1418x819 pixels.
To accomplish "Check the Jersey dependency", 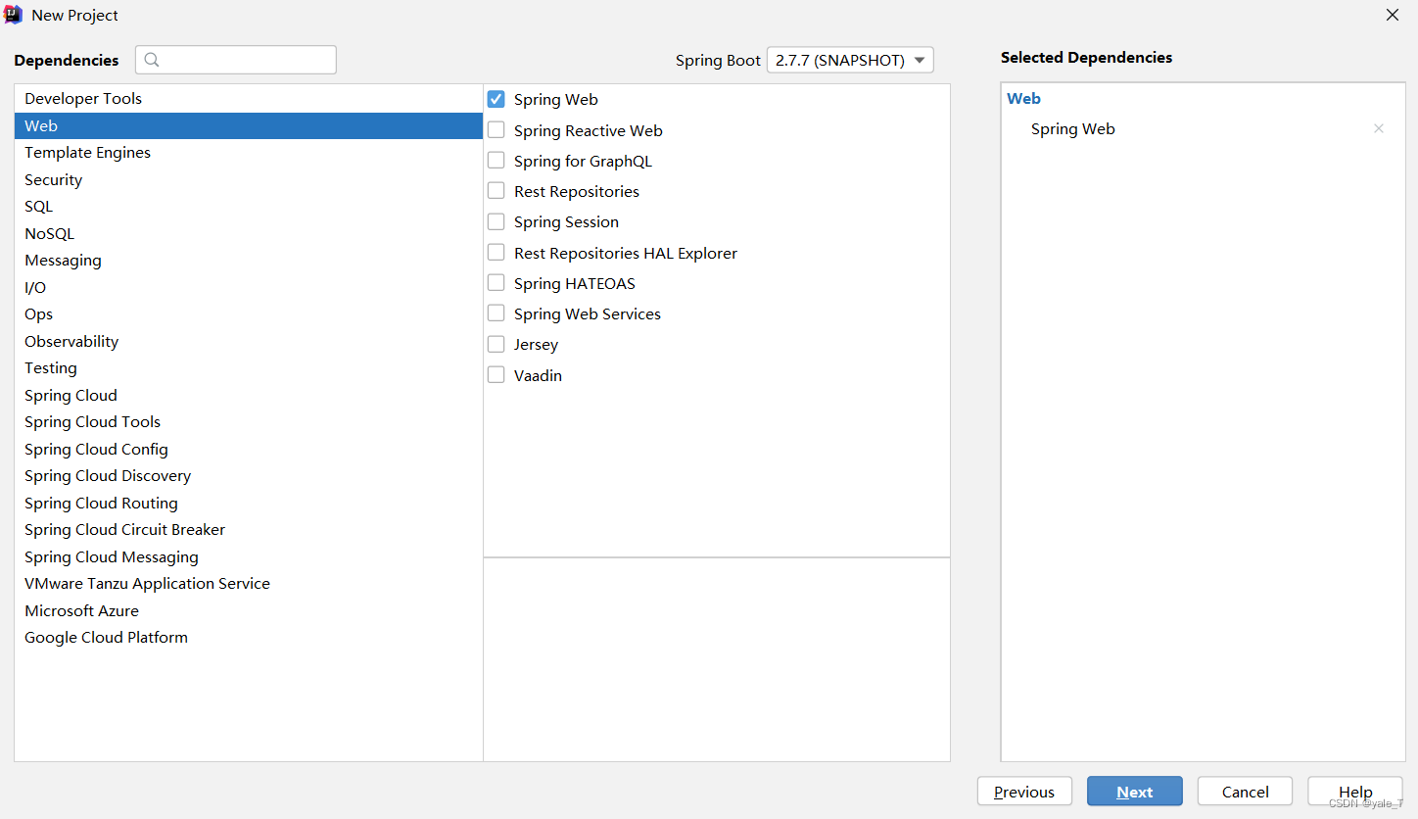I will pos(496,344).
